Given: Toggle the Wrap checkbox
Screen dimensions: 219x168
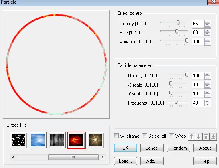Looking at the screenshot, I should 171,136.
